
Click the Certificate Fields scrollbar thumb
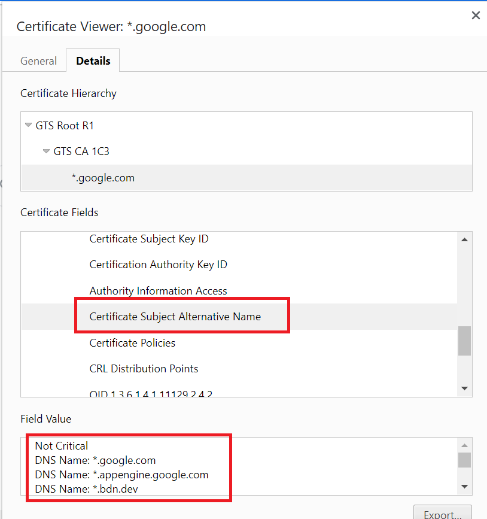pos(464,341)
